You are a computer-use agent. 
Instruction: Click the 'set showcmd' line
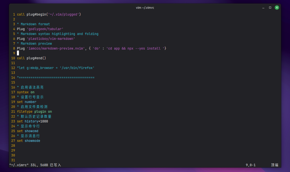28,131
